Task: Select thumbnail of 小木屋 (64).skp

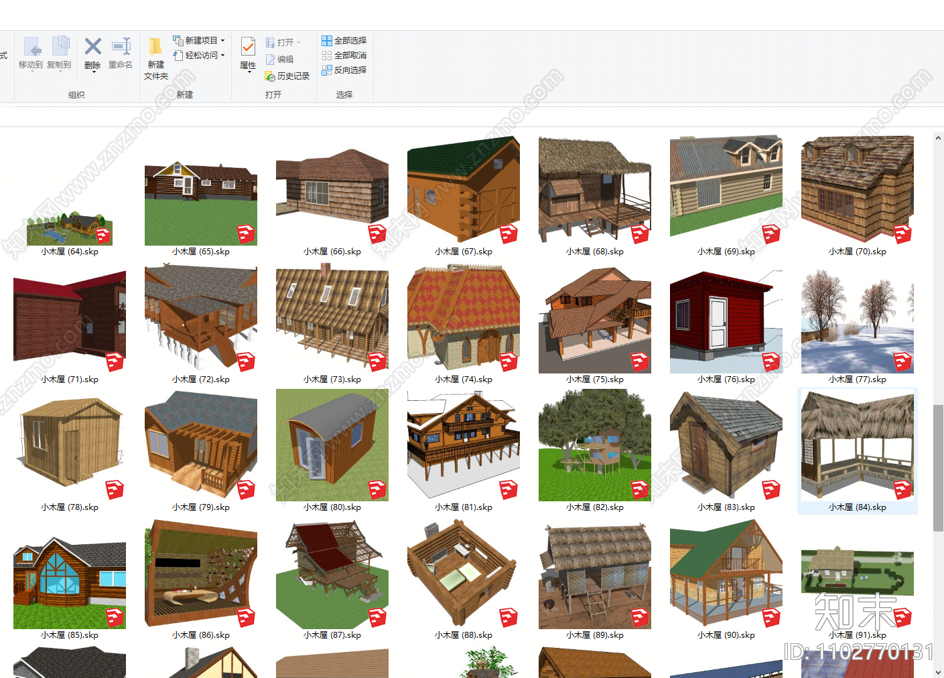Action: click(70, 229)
